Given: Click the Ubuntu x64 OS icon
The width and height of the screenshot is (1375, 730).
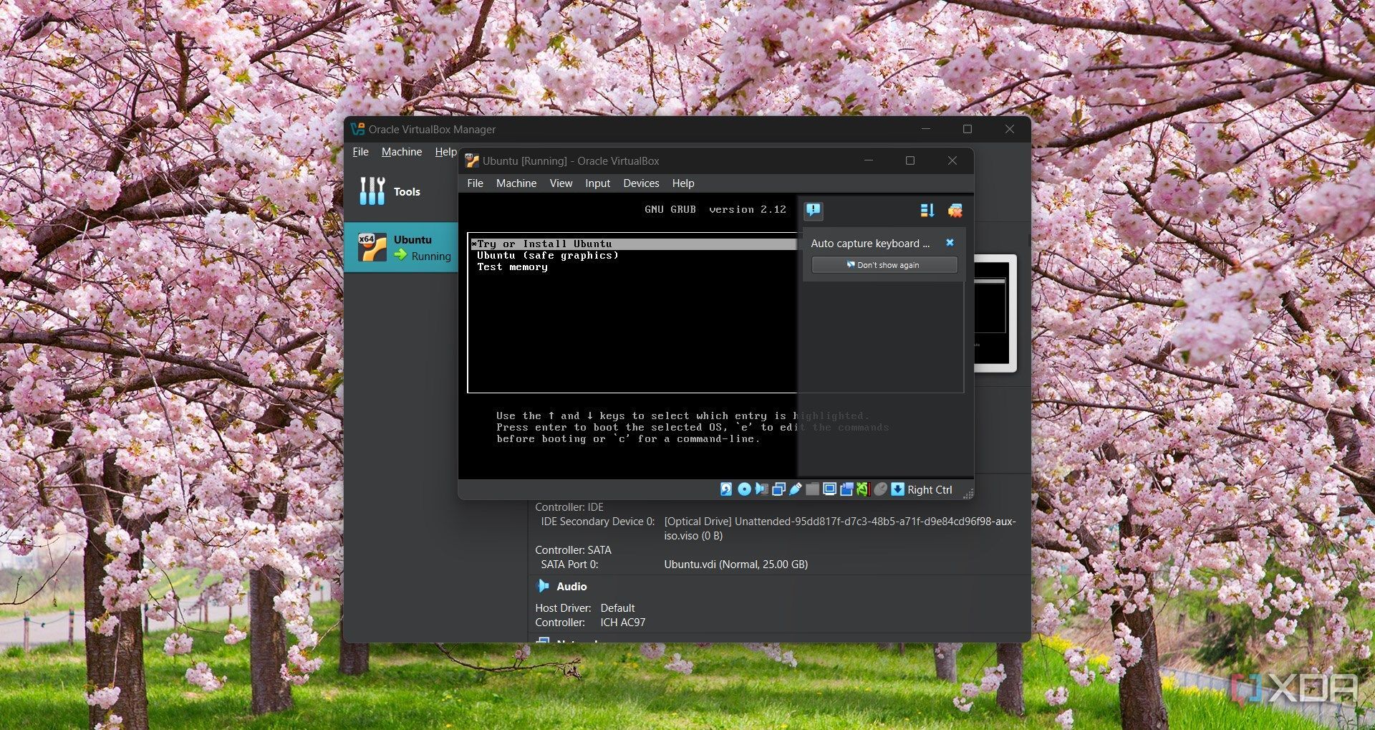Looking at the screenshot, I should coord(372,247).
